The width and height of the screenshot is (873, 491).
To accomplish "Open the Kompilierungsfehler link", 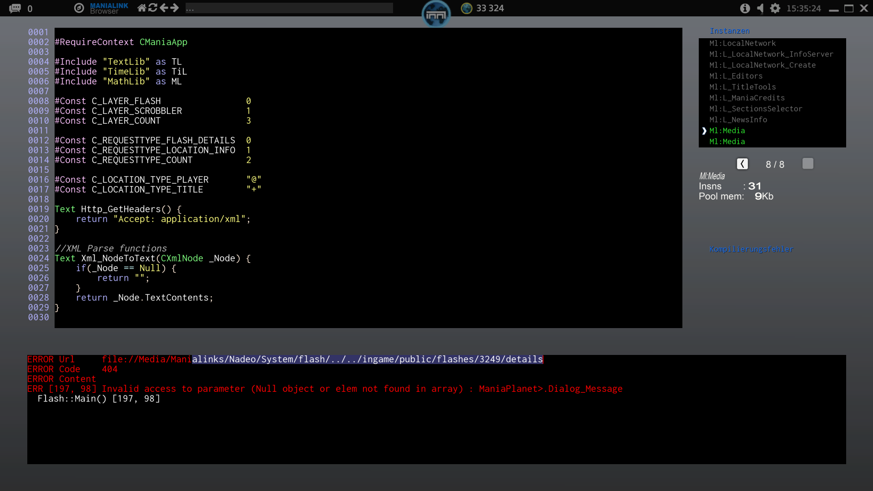I will click(x=751, y=249).
